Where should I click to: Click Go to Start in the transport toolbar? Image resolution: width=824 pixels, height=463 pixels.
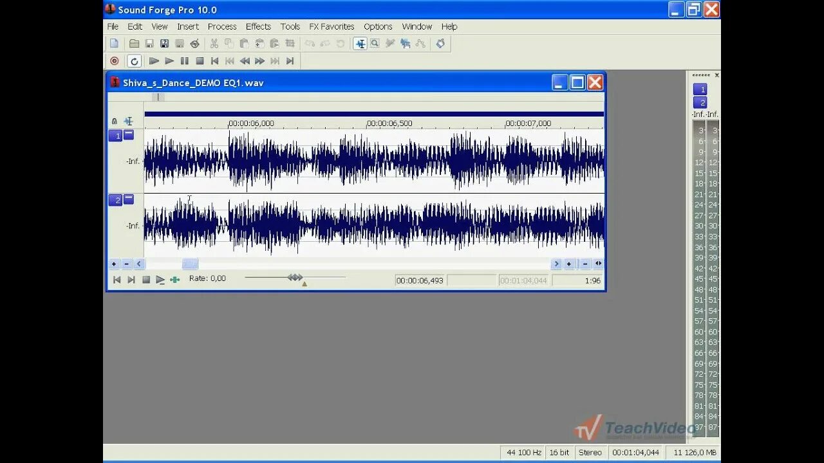pyautogui.click(x=214, y=61)
